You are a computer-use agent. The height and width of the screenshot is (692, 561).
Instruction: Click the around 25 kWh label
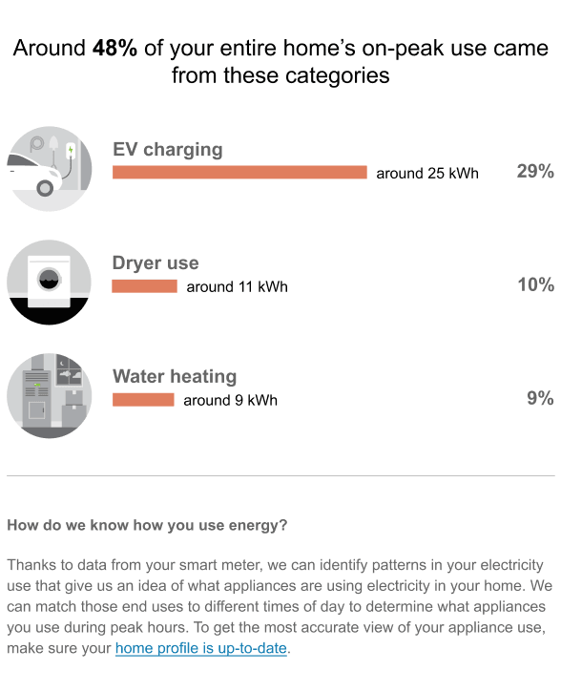click(x=427, y=173)
